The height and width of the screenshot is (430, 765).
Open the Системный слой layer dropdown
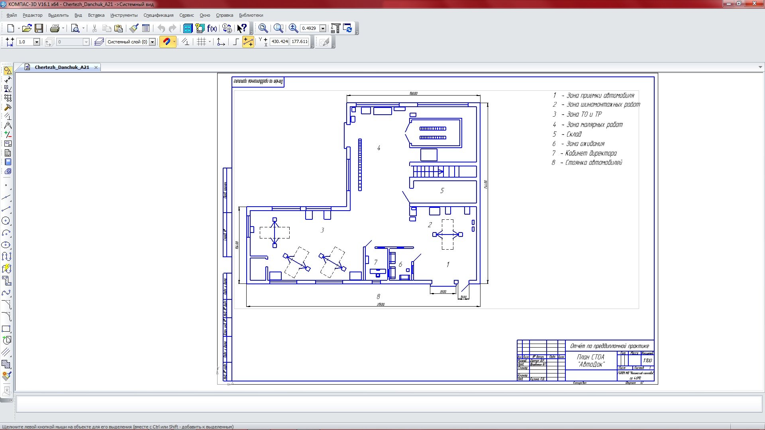(x=152, y=42)
